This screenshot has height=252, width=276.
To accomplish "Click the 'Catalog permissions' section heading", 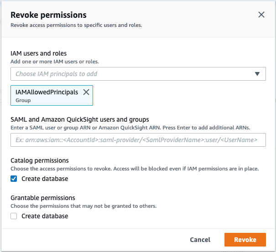I will click(x=39, y=160).
